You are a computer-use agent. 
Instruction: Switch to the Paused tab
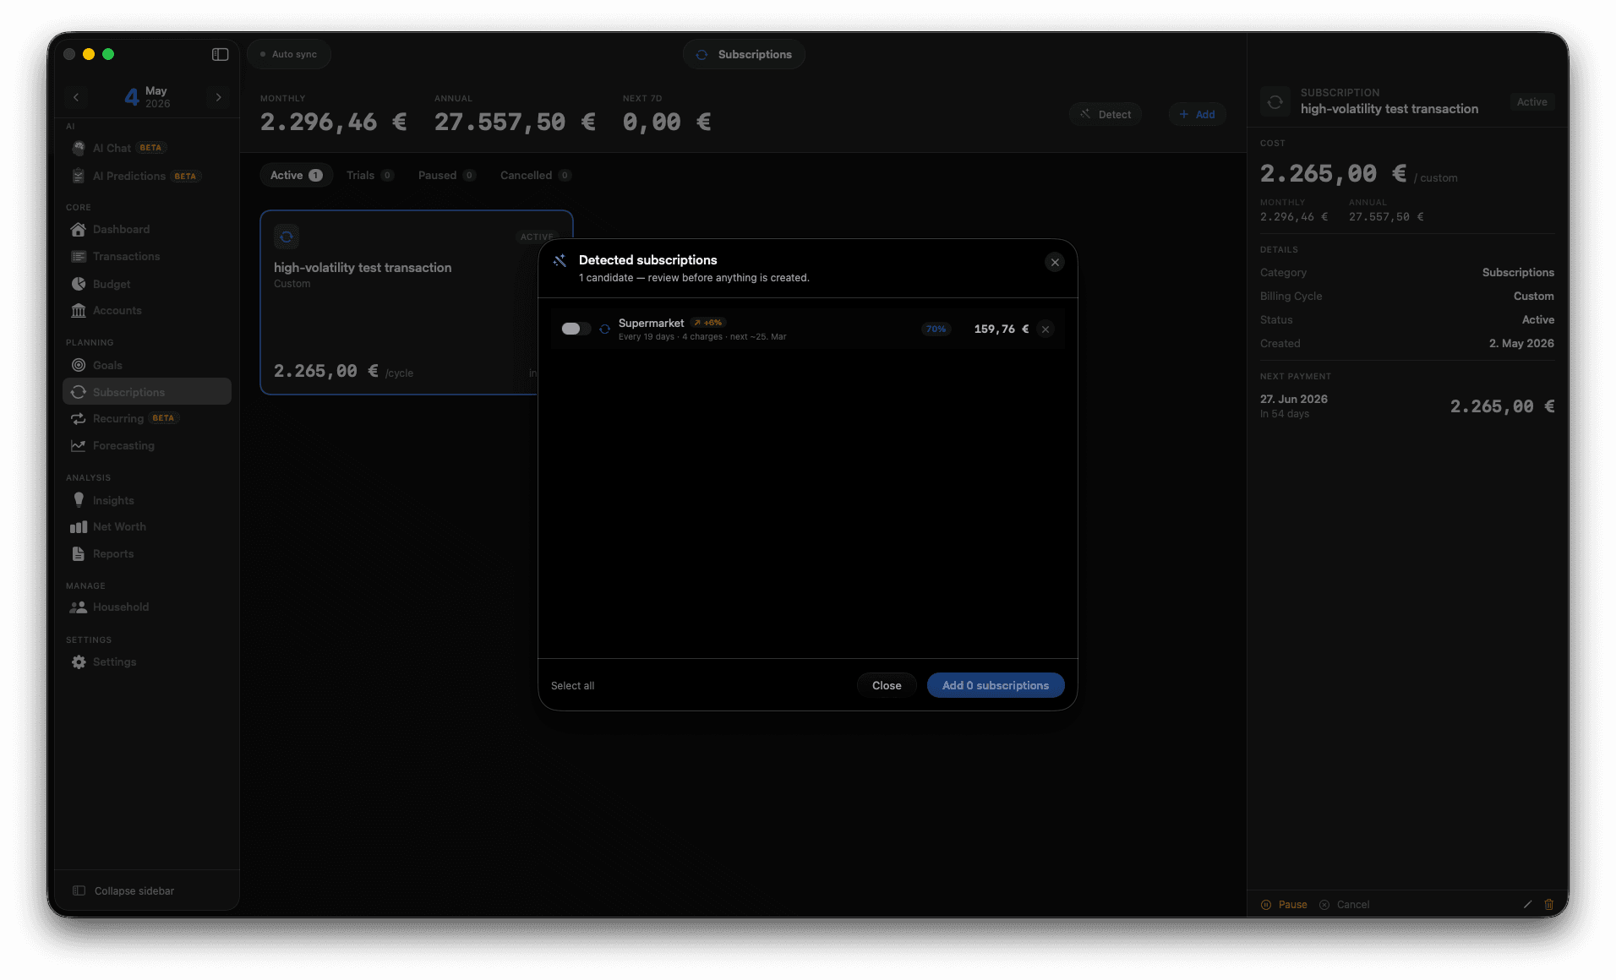click(x=447, y=175)
